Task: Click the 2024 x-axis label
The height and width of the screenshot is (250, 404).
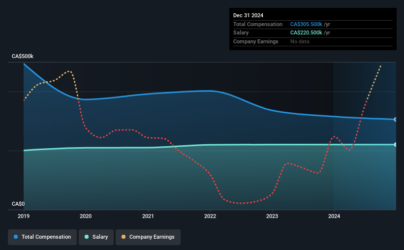Action: pos(334,216)
